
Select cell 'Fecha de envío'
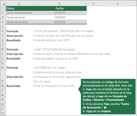click(x=19, y=17)
